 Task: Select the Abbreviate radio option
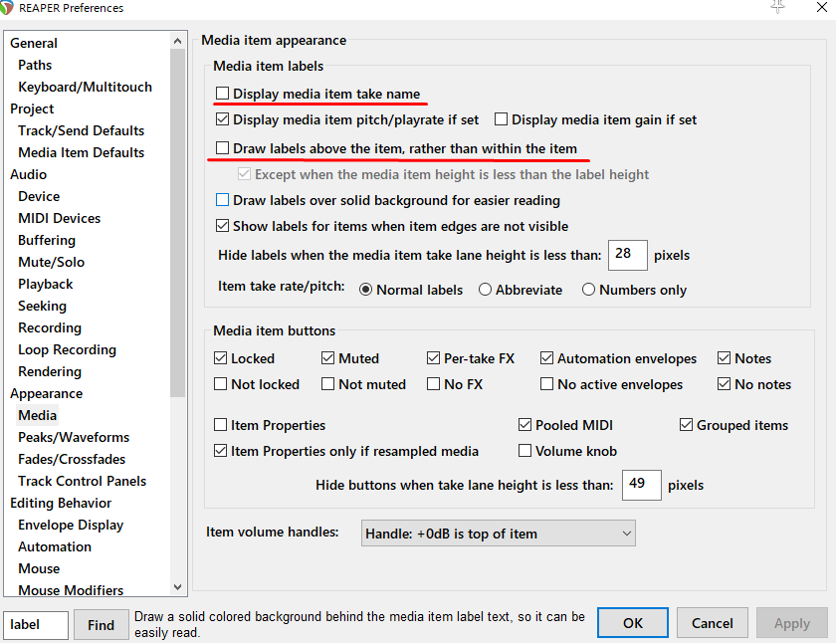(485, 290)
